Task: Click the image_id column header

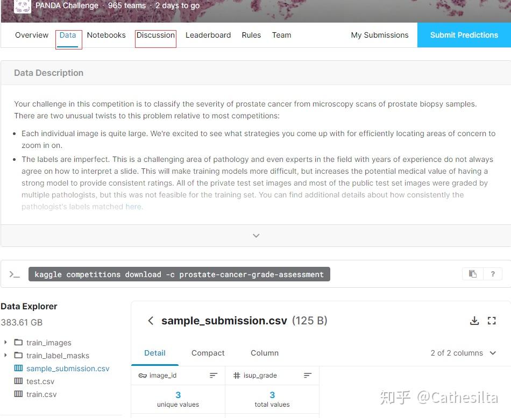Action: click(x=178, y=376)
